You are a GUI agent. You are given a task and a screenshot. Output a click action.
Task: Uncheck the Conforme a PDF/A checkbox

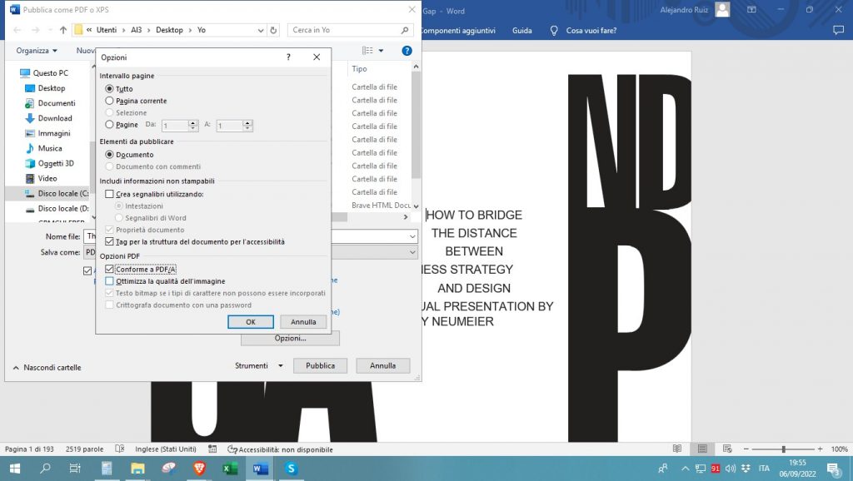coord(110,270)
